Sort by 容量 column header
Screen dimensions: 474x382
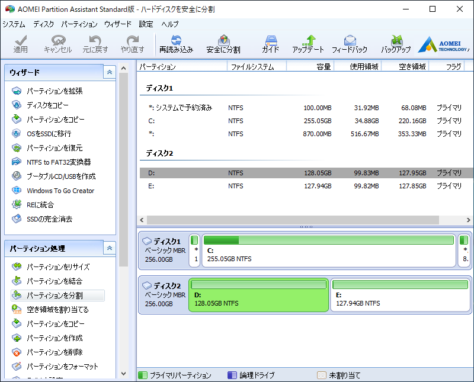click(x=310, y=67)
